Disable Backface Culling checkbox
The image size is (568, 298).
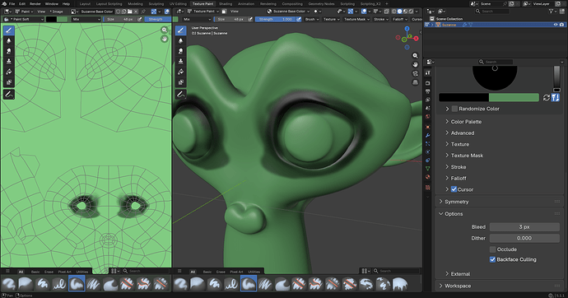tap(492, 259)
